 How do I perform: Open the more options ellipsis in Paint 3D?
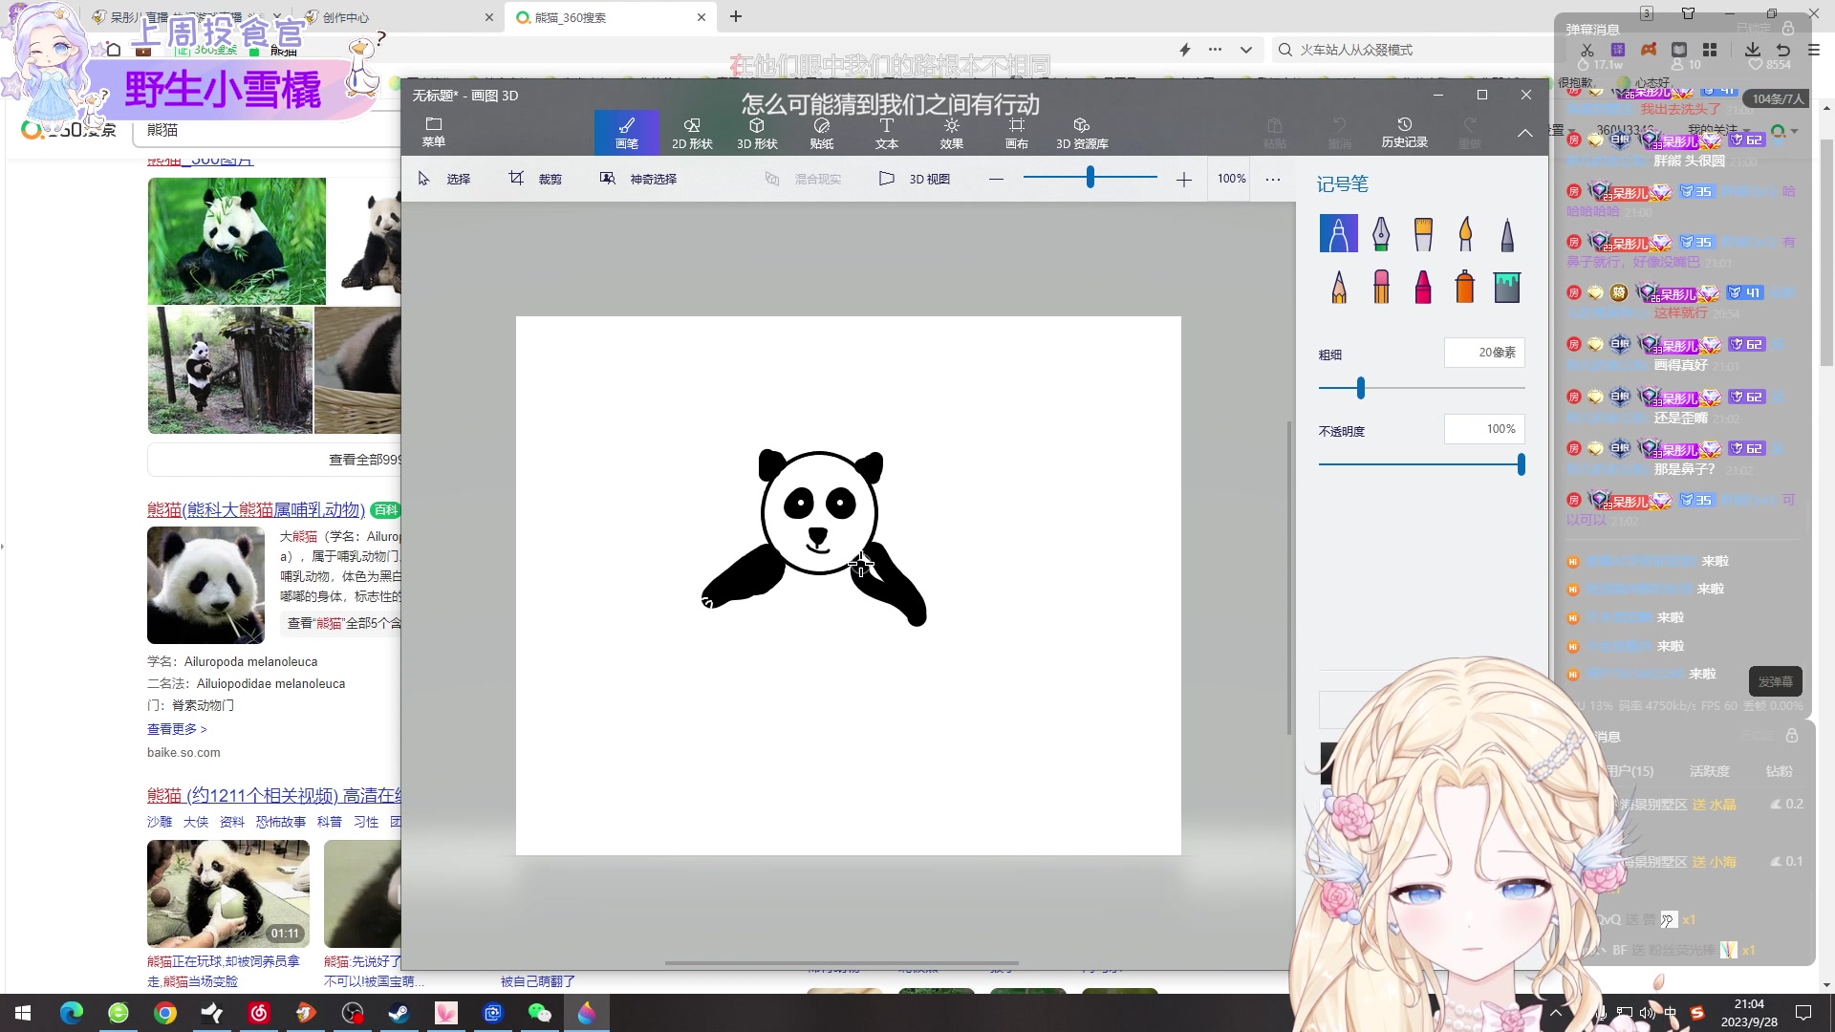pyautogui.click(x=1273, y=179)
